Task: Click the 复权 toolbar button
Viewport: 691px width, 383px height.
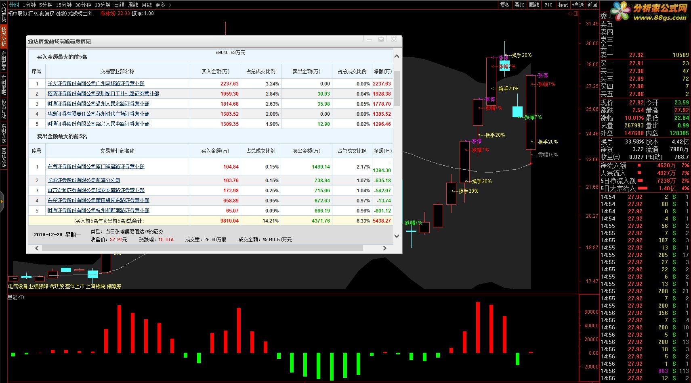Action: (x=505, y=5)
